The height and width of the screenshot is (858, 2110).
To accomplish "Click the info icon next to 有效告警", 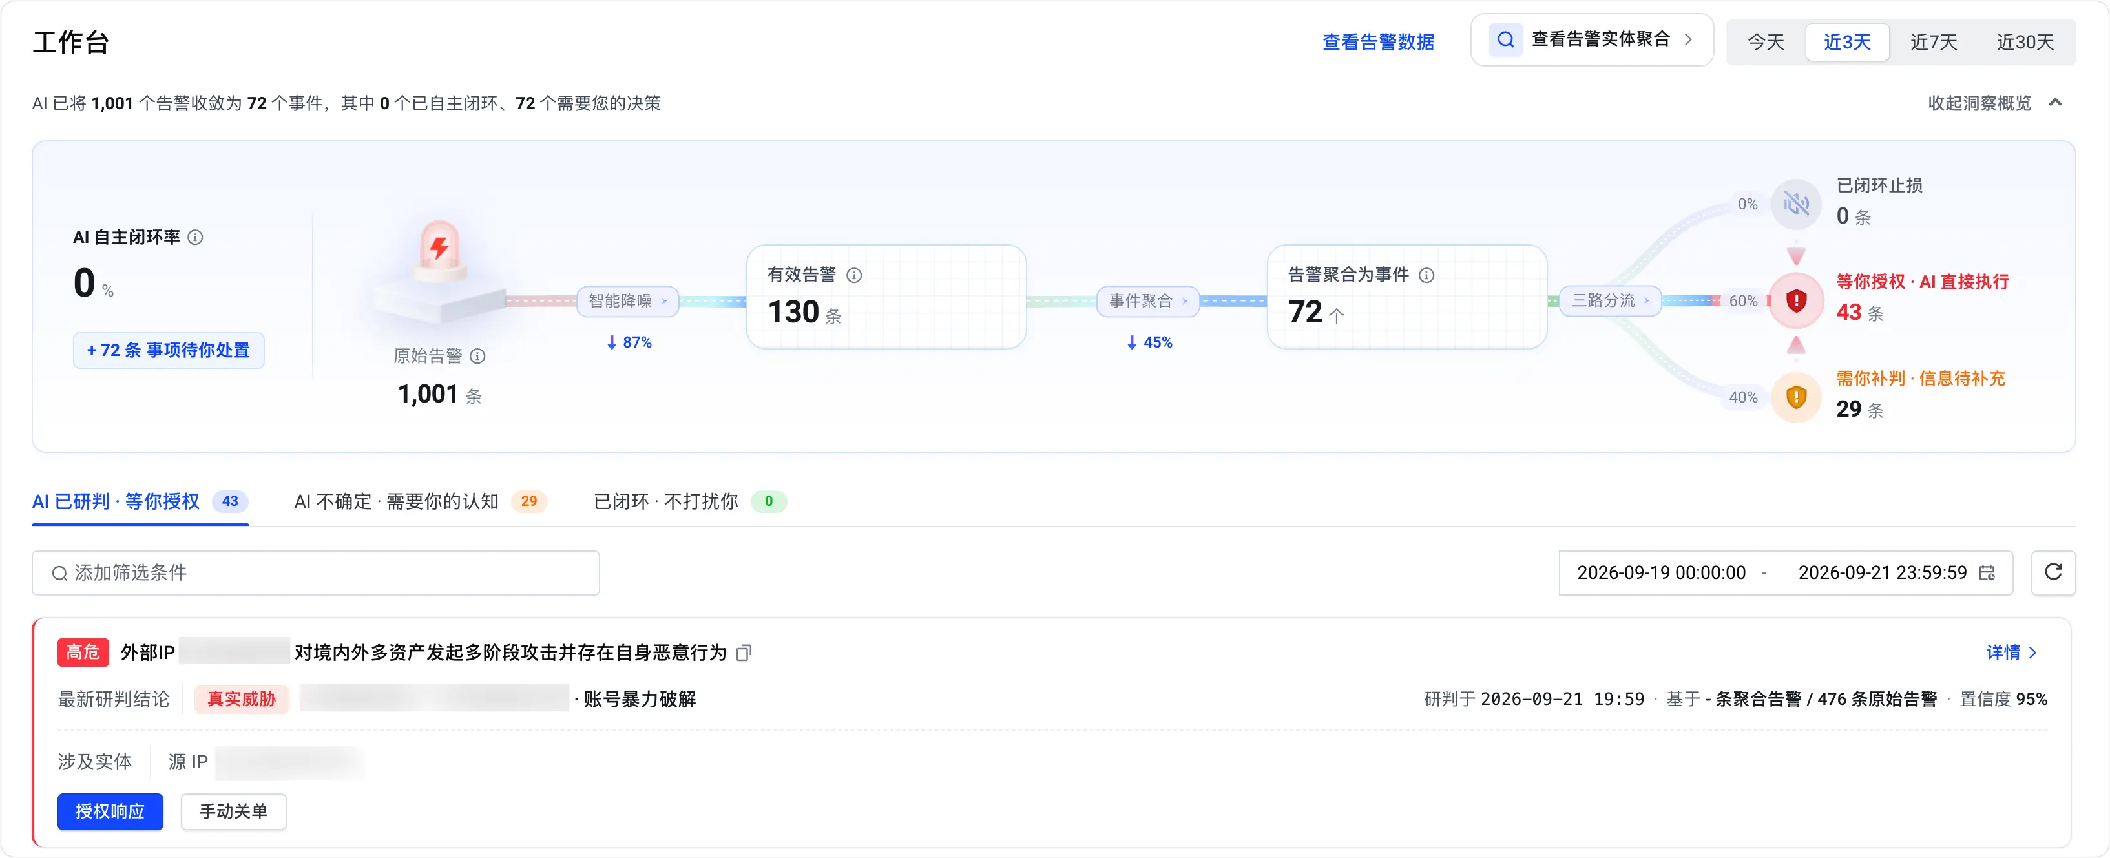I will tap(853, 275).
